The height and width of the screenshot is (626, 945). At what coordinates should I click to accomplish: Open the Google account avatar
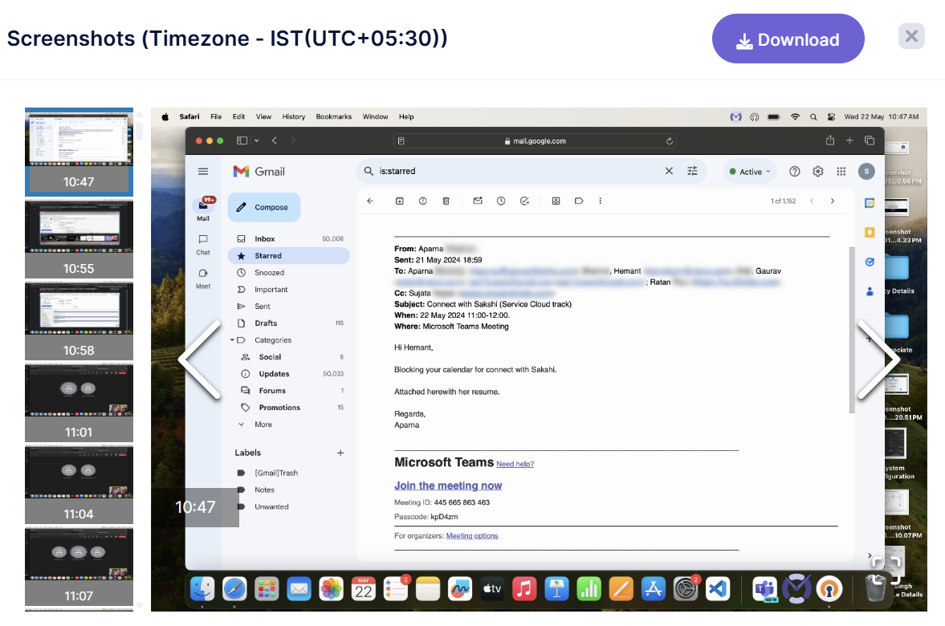(866, 172)
